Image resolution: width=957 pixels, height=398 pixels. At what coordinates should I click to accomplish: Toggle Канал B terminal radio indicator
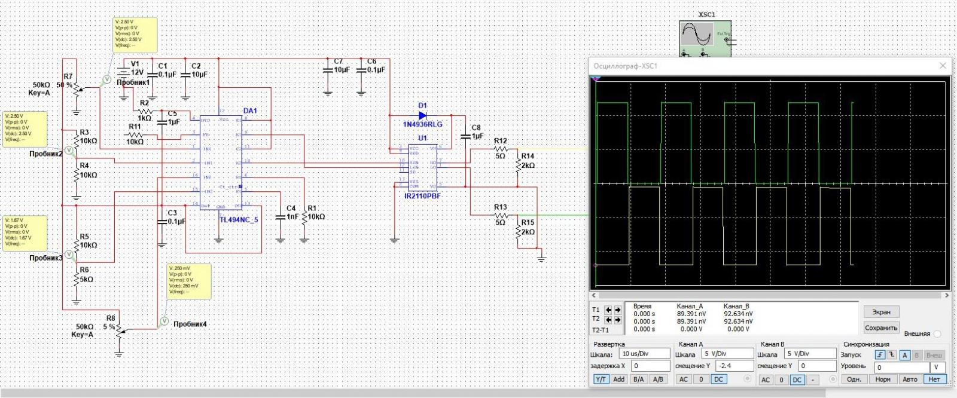point(833,379)
